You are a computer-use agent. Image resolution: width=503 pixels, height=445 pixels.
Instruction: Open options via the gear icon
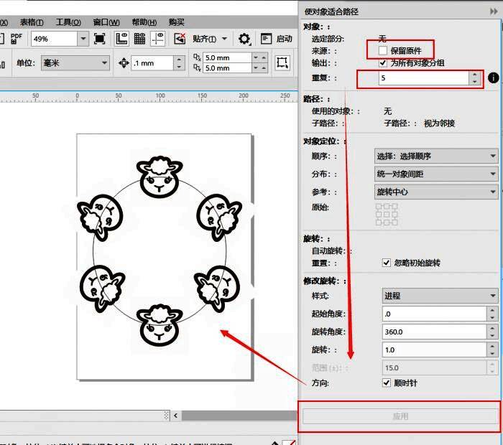[244, 39]
